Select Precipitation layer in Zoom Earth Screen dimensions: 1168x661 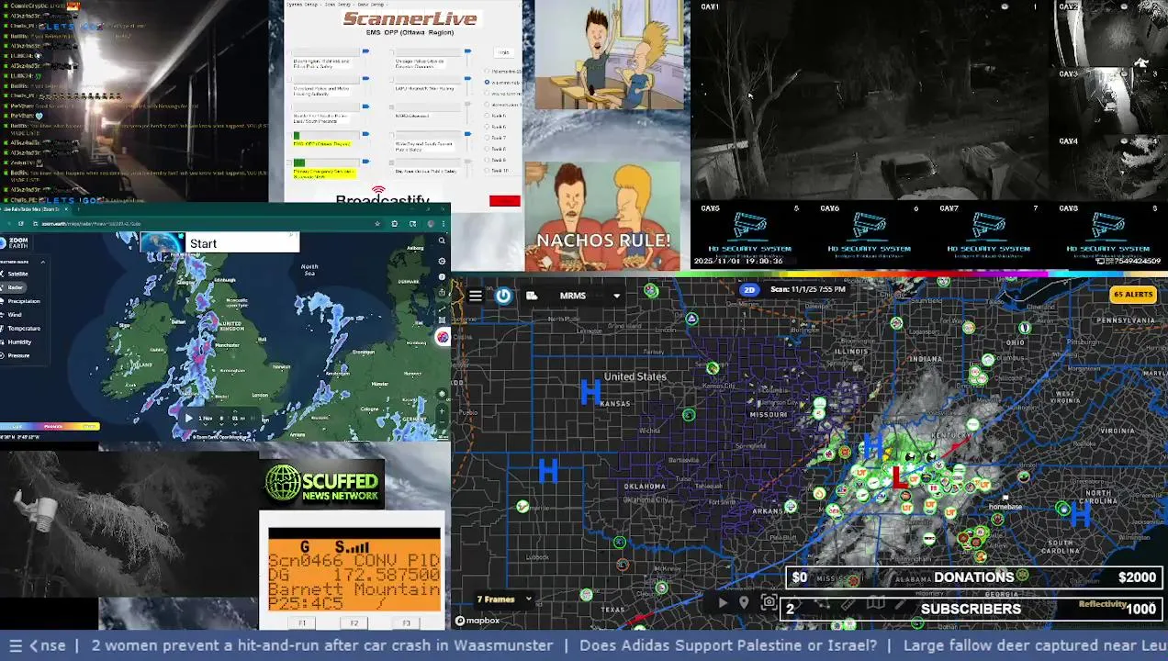20,301
